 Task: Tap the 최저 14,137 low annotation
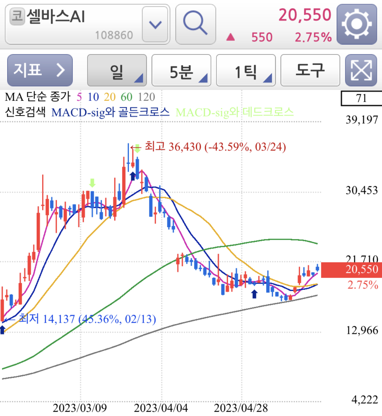click(87, 319)
